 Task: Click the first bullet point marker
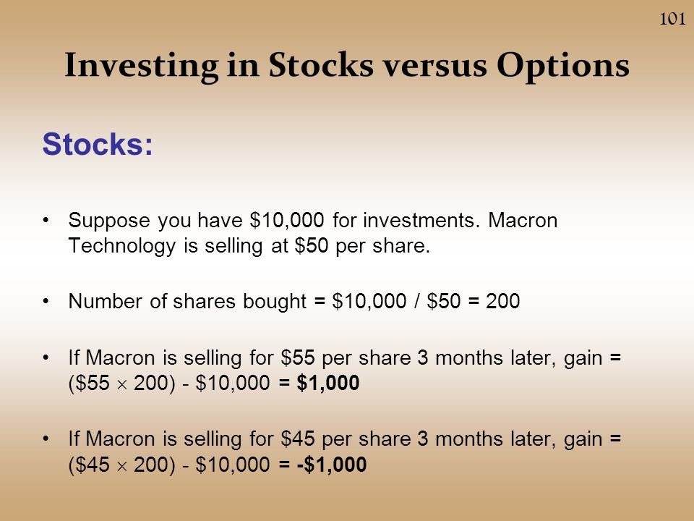tap(46, 220)
